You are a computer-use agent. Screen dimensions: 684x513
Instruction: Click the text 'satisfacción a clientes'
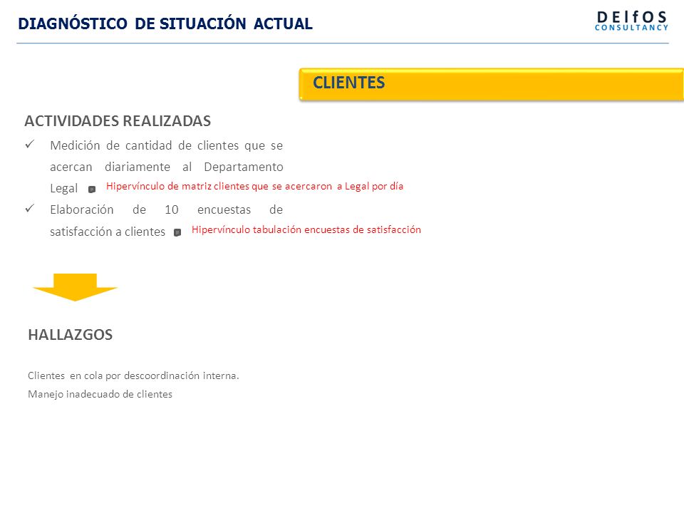108,232
